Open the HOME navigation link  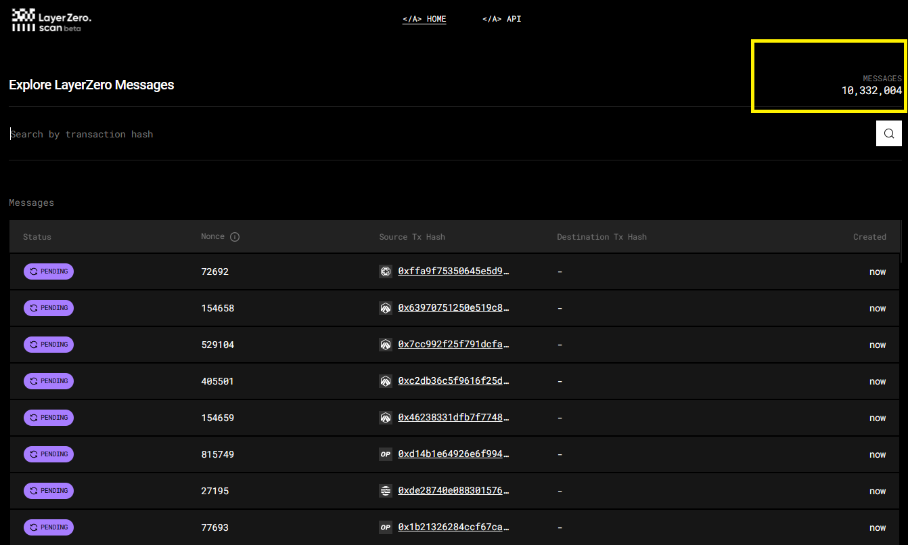pyautogui.click(x=424, y=19)
